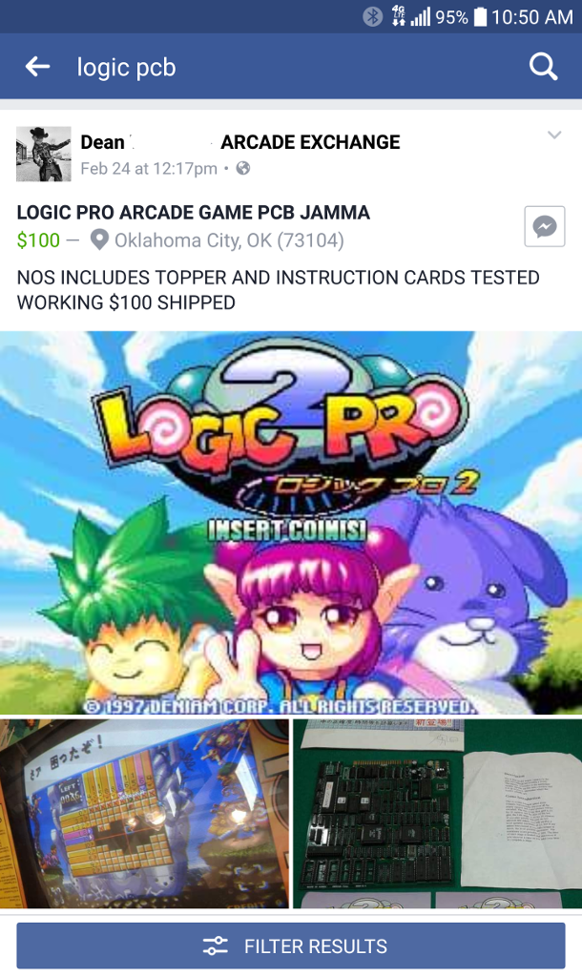
Task: Click FILTER RESULTS button
Action: click(291, 946)
